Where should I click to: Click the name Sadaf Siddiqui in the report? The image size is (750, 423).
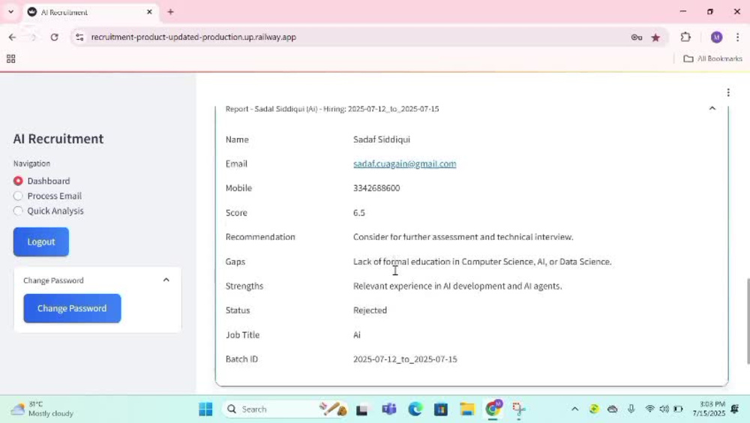(382, 139)
